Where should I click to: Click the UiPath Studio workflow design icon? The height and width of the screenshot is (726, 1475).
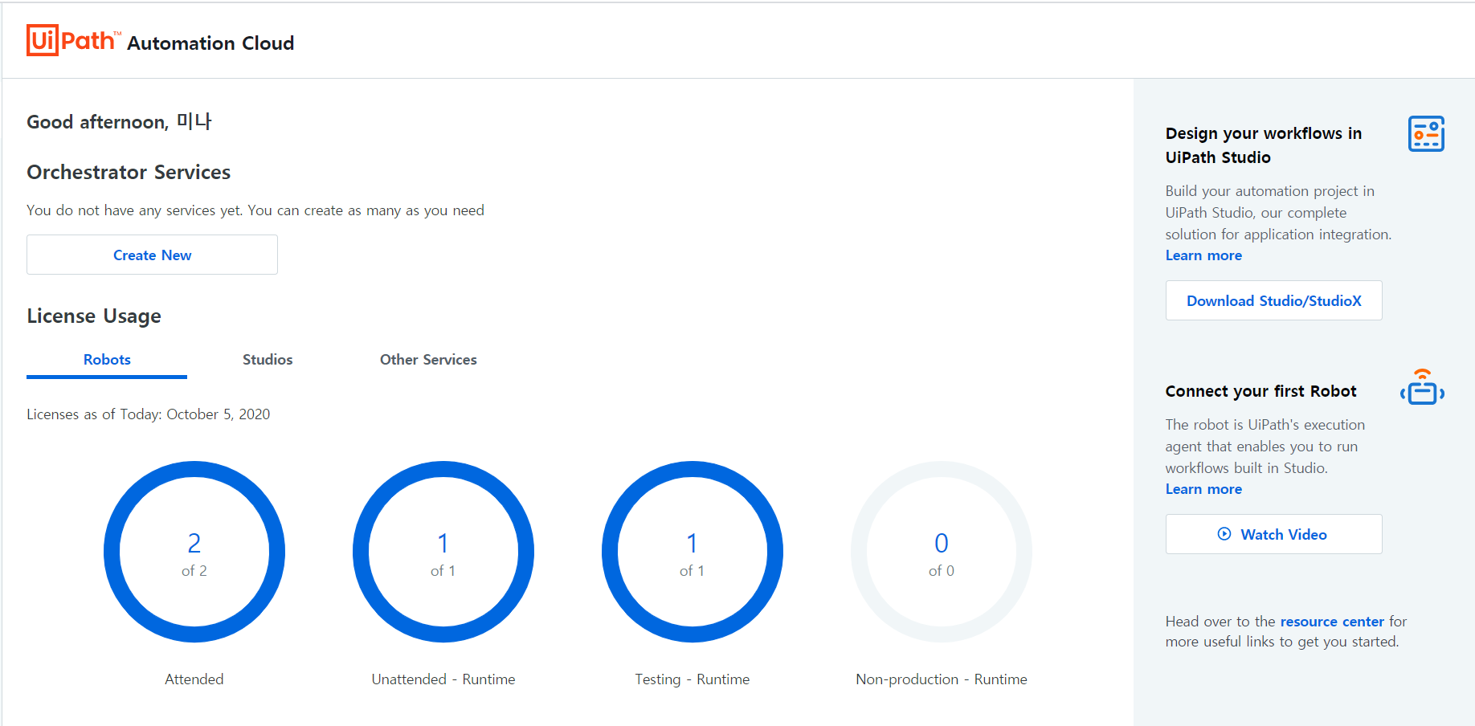[x=1426, y=133]
